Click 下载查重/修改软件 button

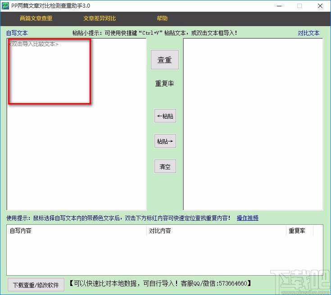(36, 285)
